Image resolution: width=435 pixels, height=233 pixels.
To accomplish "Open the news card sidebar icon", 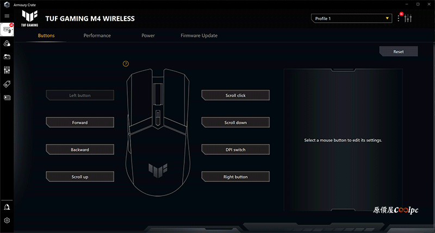I will (7, 98).
